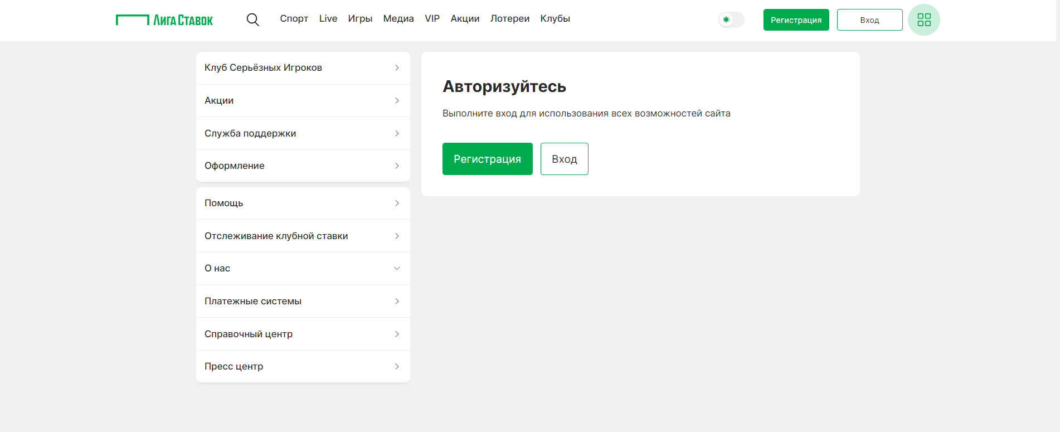Open the Игры menu item
The image size is (1060, 432).
360,18
